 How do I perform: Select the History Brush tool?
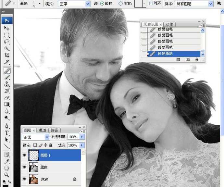[6, 91]
